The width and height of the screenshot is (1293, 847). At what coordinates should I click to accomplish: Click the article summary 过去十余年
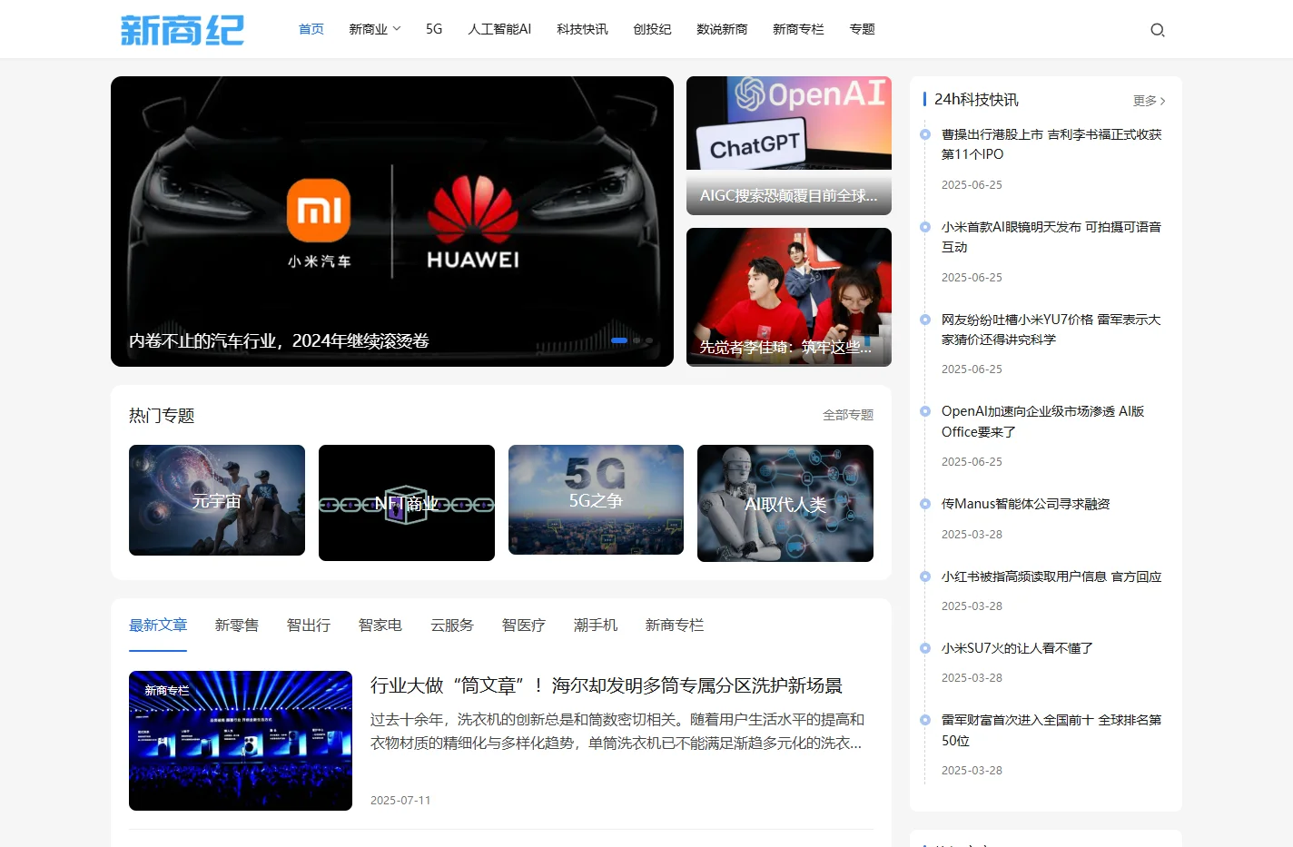click(617, 731)
